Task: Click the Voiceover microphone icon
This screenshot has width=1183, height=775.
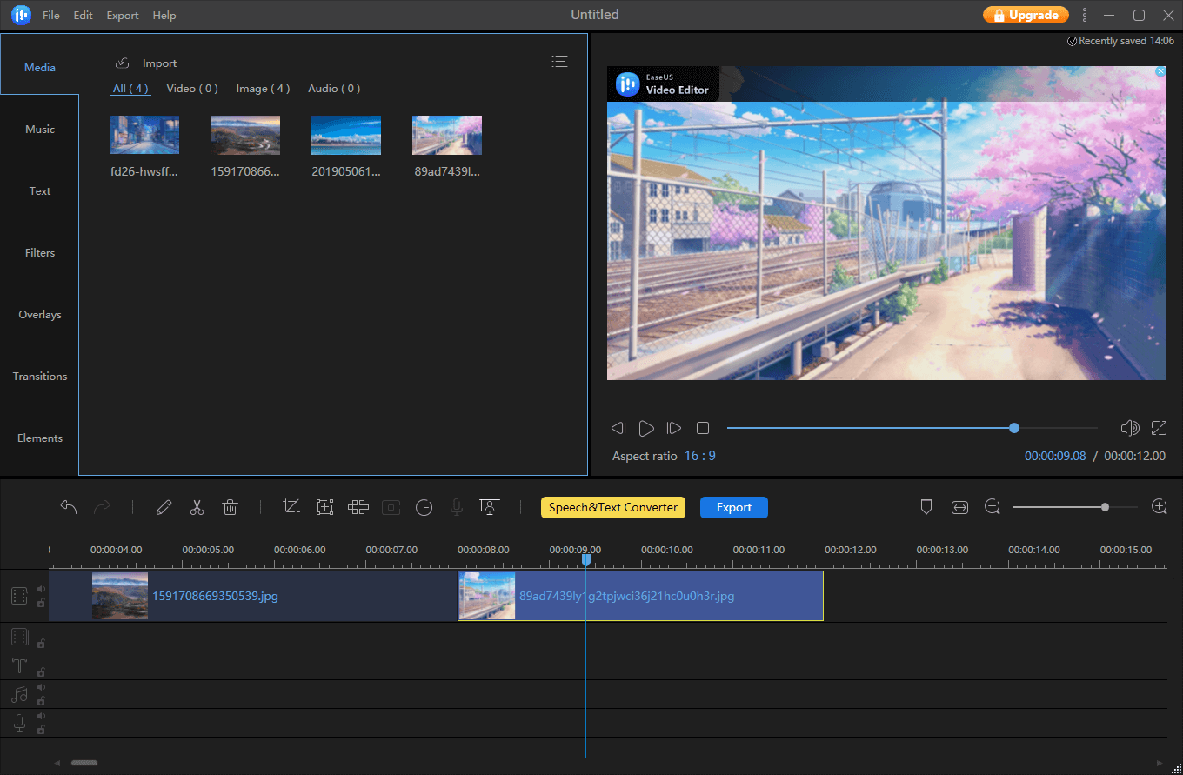Action: (x=456, y=507)
